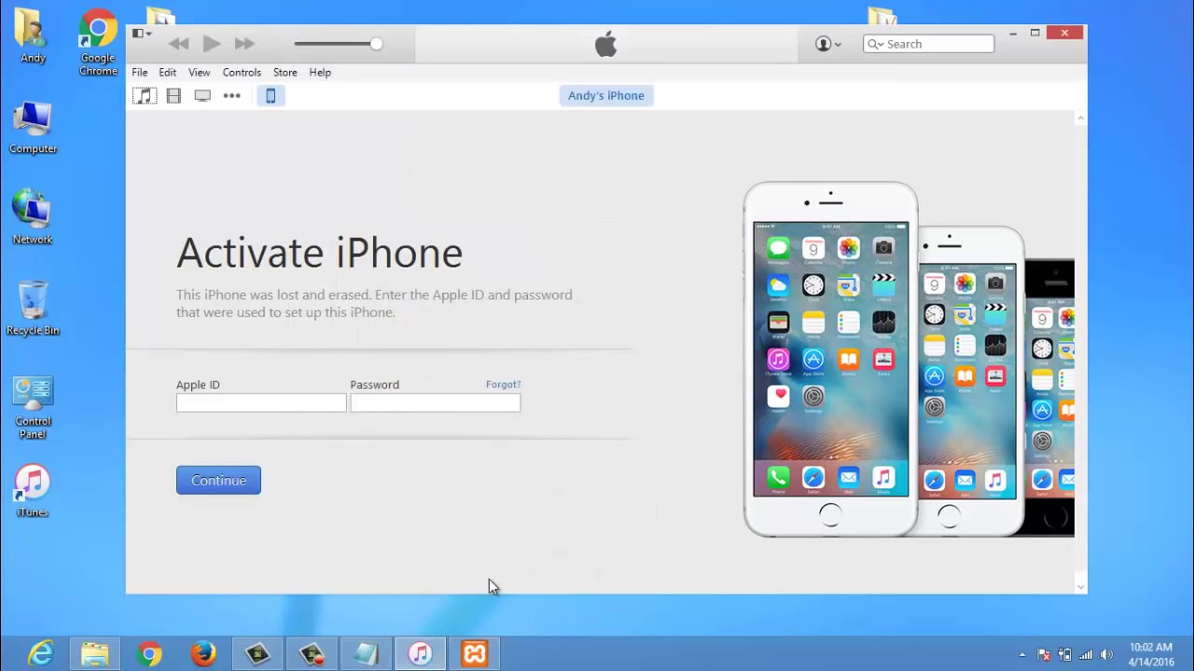
Task: Click scrollbar up arrow in iTunes
Action: pyautogui.click(x=1080, y=118)
